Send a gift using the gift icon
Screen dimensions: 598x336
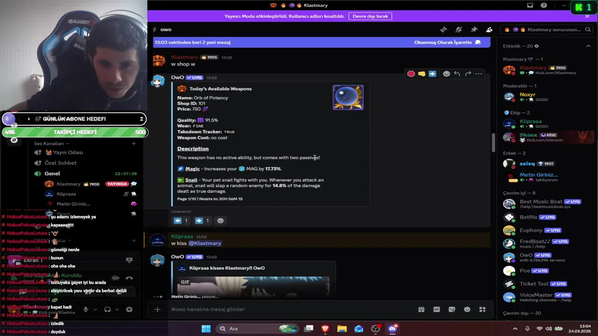pyautogui.click(x=421, y=309)
